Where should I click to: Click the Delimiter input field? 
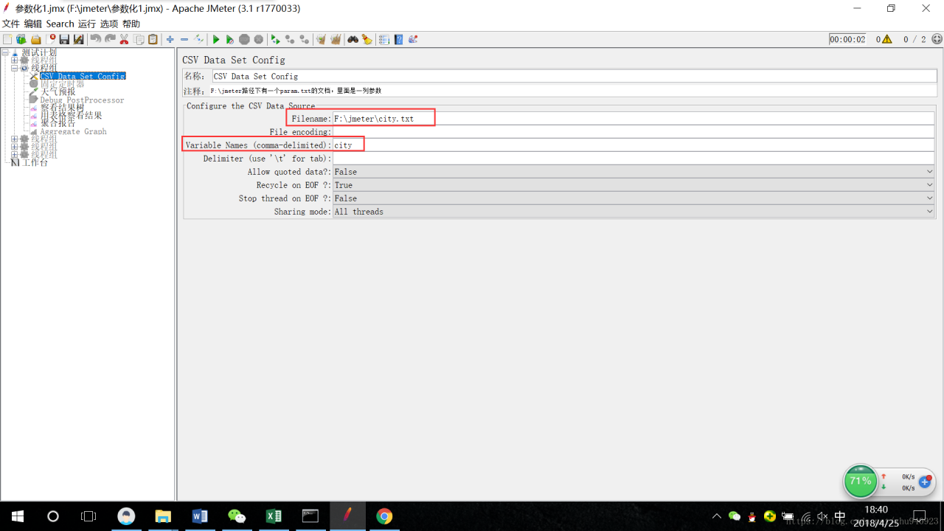pos(634,159)
